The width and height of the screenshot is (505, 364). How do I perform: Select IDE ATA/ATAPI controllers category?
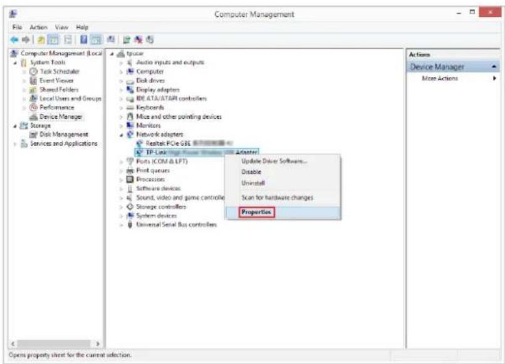[x=171, y=98]
